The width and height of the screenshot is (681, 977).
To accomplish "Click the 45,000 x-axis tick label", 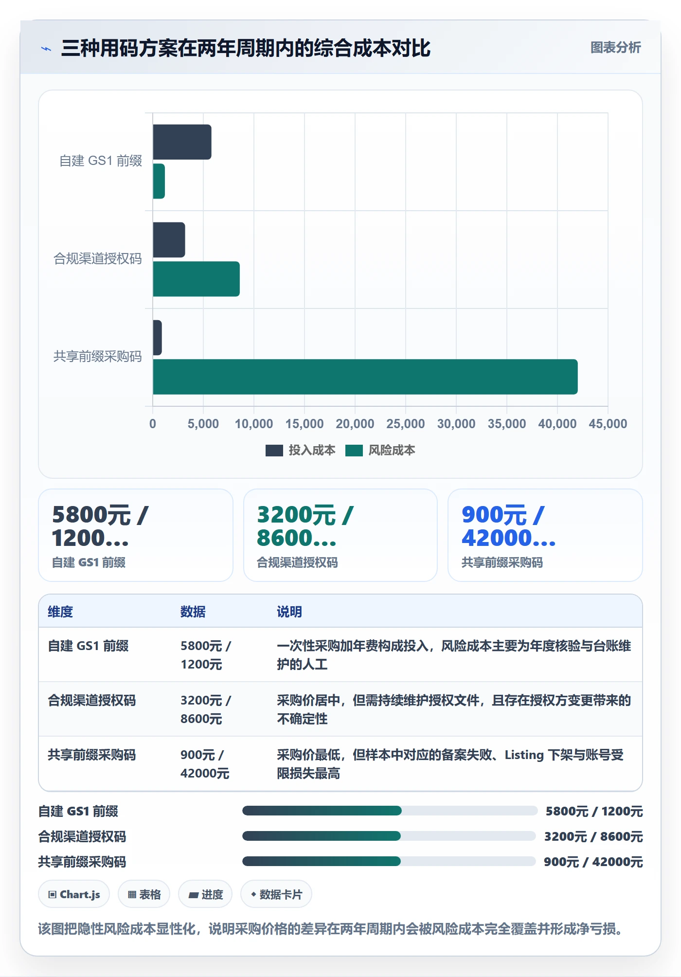I will (608, 424).
